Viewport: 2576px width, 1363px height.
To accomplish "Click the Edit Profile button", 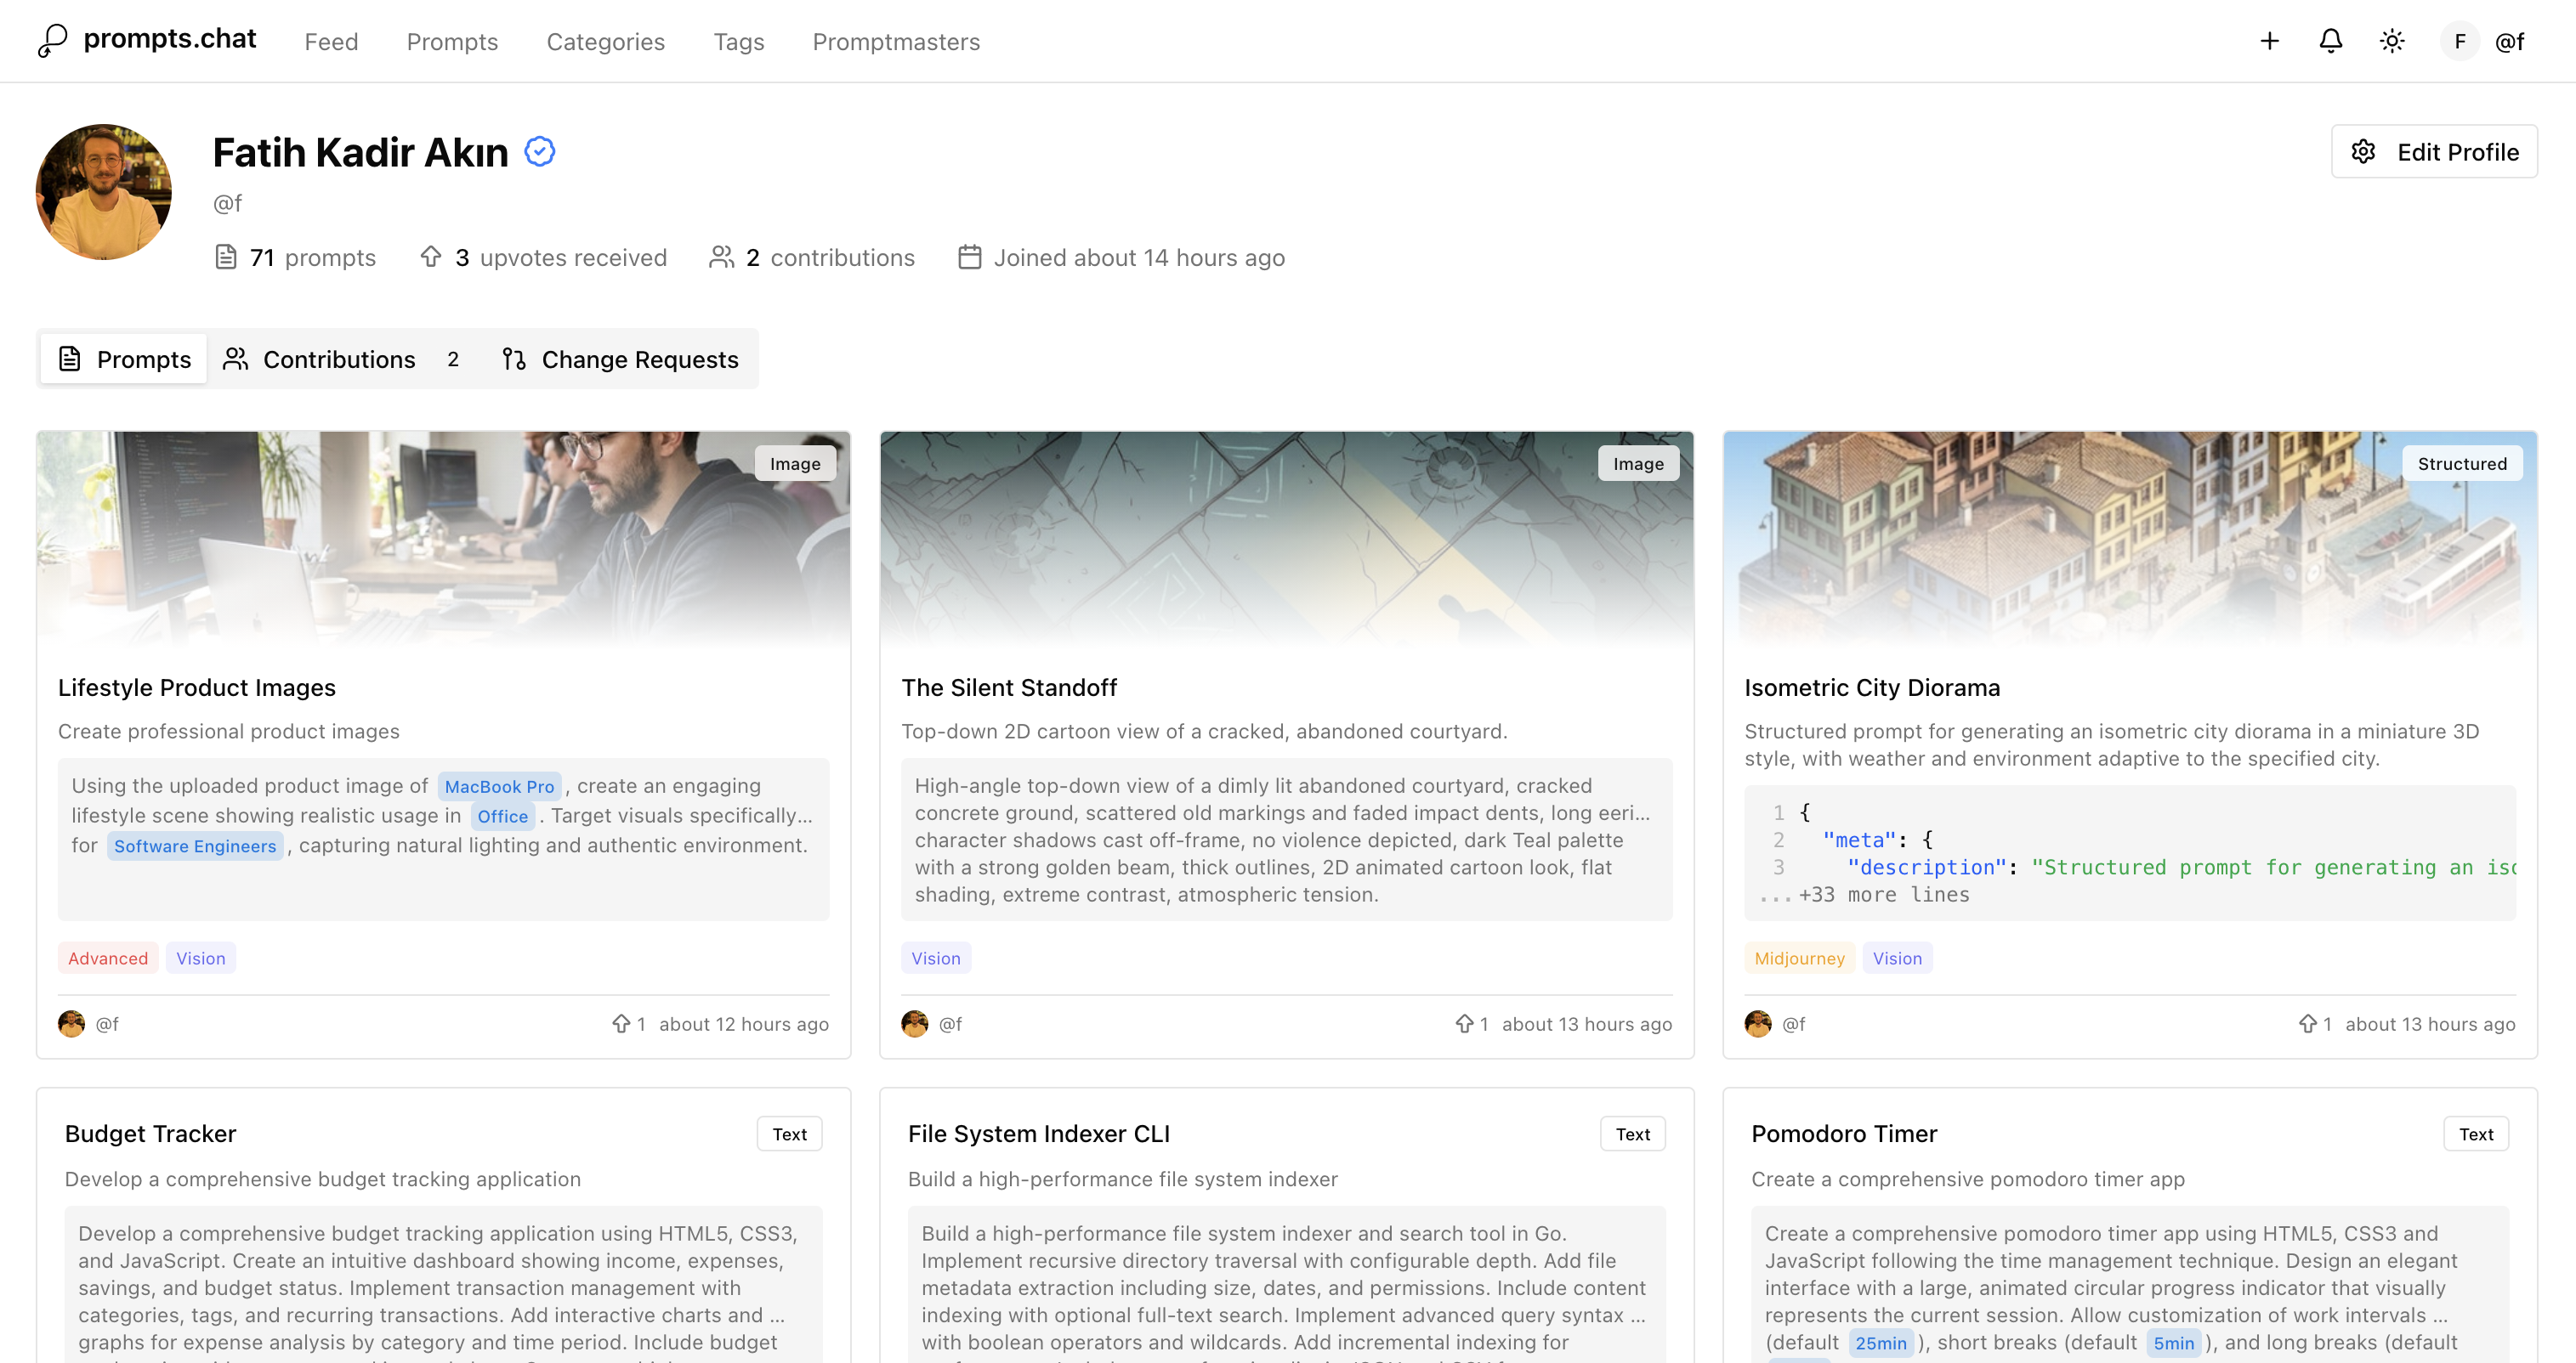I will pyautogui.click(x=2434, y=151).
